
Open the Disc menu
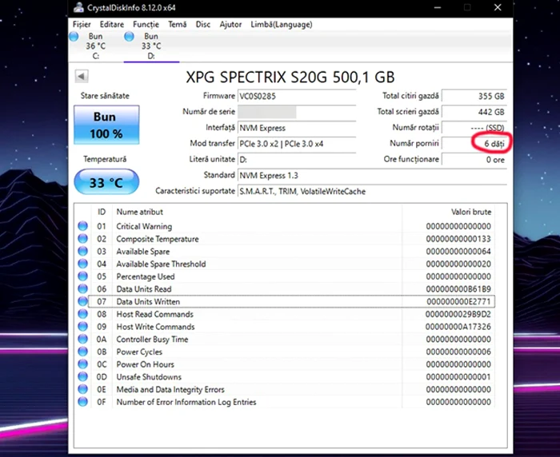click(x=203, y=24)
